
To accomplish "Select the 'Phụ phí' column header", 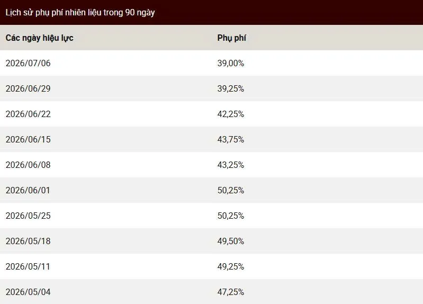I will (231, 38).
